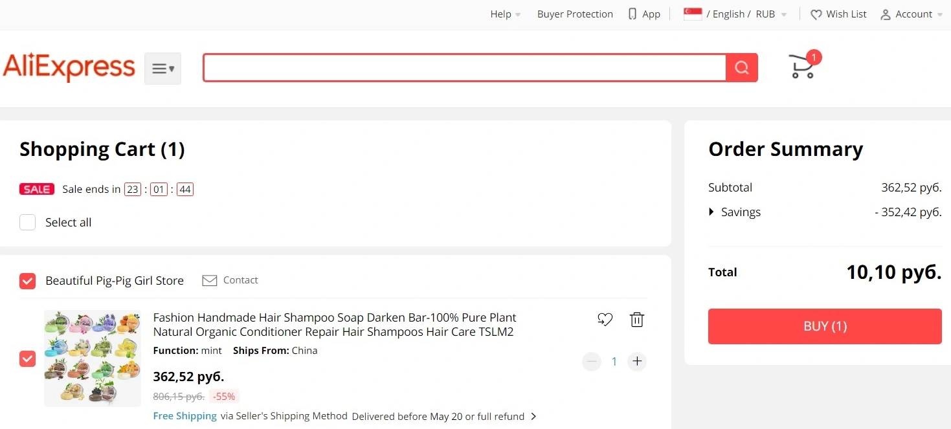The height and width of the screenshot is (429, 951).
Task: Click the App phone icon
Action: pyautogui.click(x=632, y=14)
